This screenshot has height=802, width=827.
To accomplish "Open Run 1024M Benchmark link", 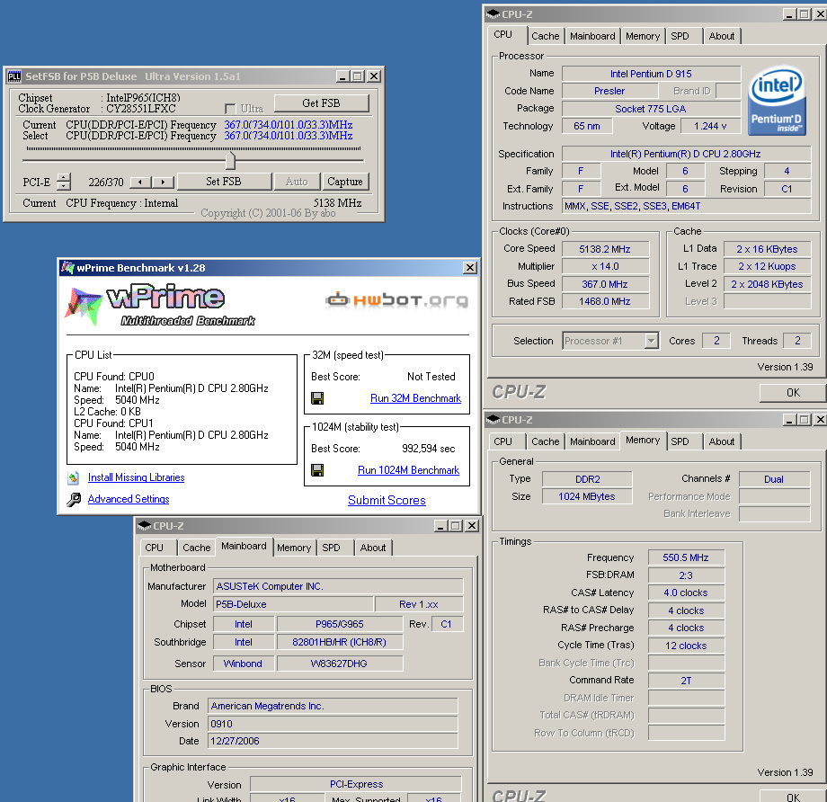I will (x=408, y=470).
